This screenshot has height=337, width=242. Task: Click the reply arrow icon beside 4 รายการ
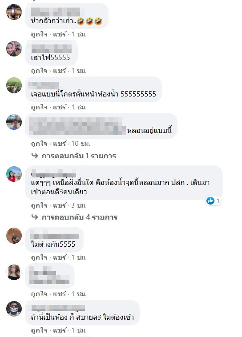point(35,217)
